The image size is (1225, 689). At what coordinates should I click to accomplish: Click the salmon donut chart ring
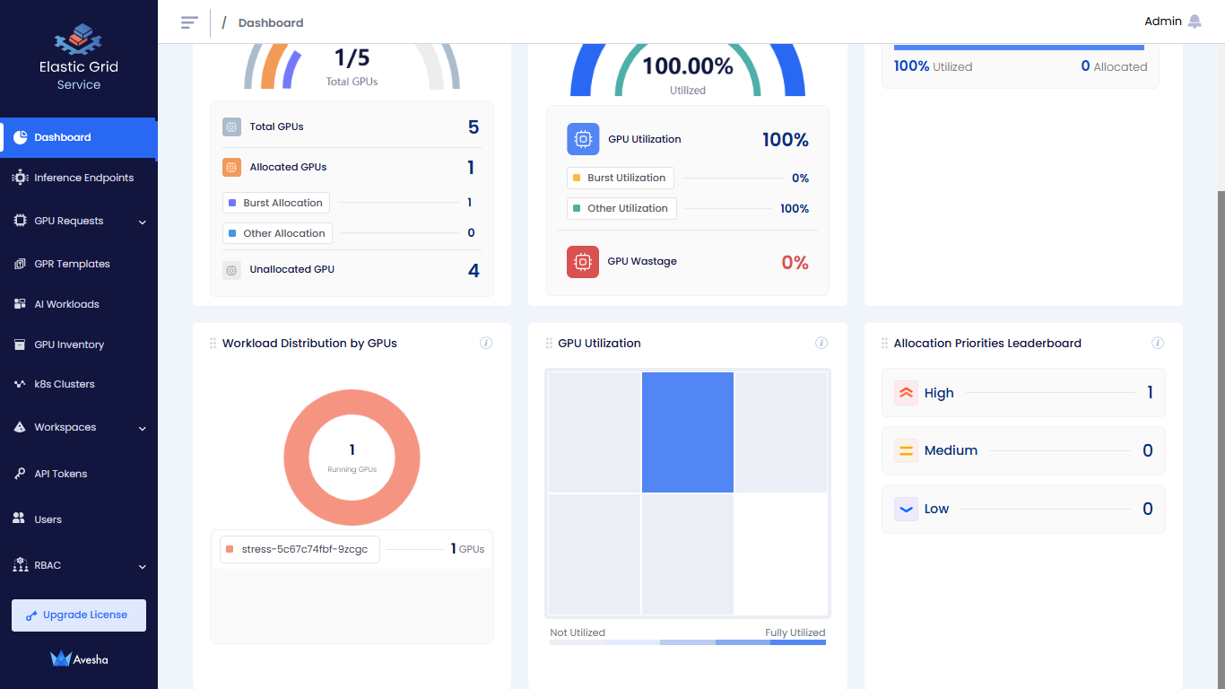(297, 458)
